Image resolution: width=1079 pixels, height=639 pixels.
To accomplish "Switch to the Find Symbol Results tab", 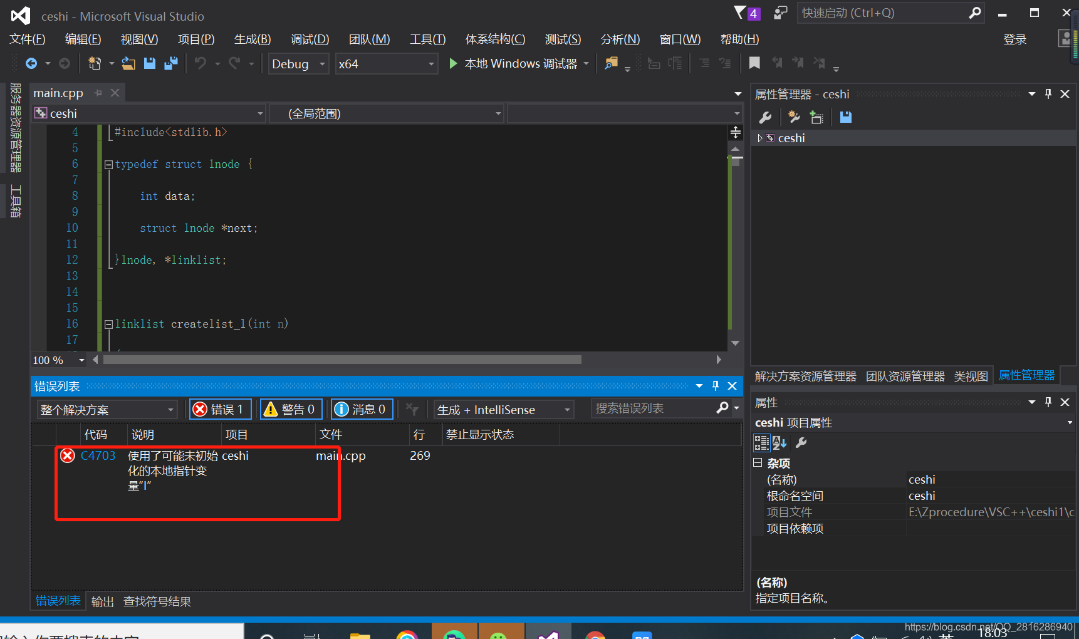I will [157, 601].
